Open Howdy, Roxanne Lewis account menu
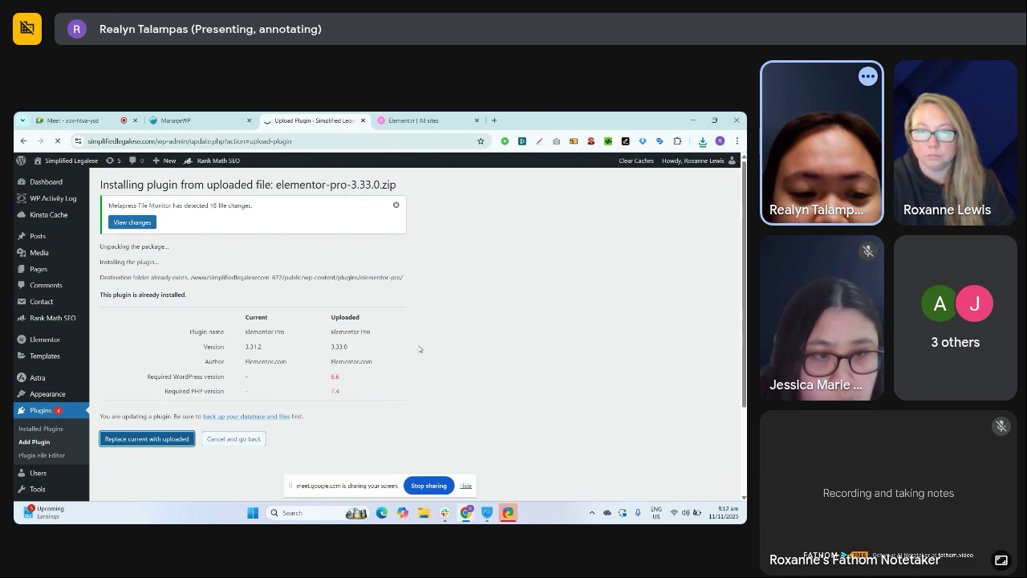Viewport: 1027px width, 578px height. click(698, 161)
